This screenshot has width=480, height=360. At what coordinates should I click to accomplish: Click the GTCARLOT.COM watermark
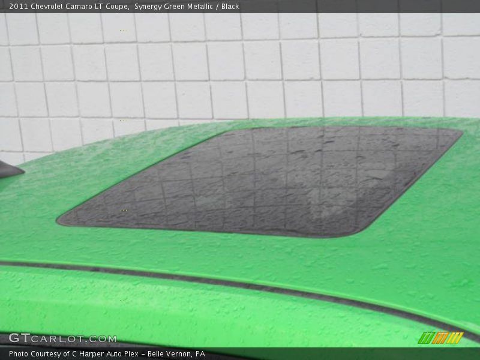[62, 338]
